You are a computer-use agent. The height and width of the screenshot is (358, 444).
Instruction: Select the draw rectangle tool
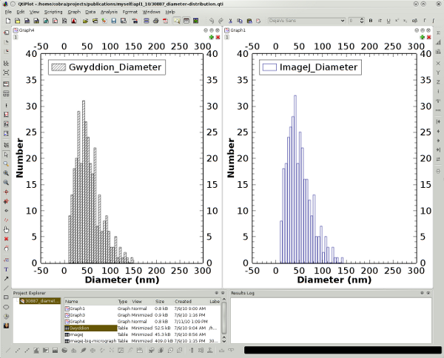click(6, 297)
